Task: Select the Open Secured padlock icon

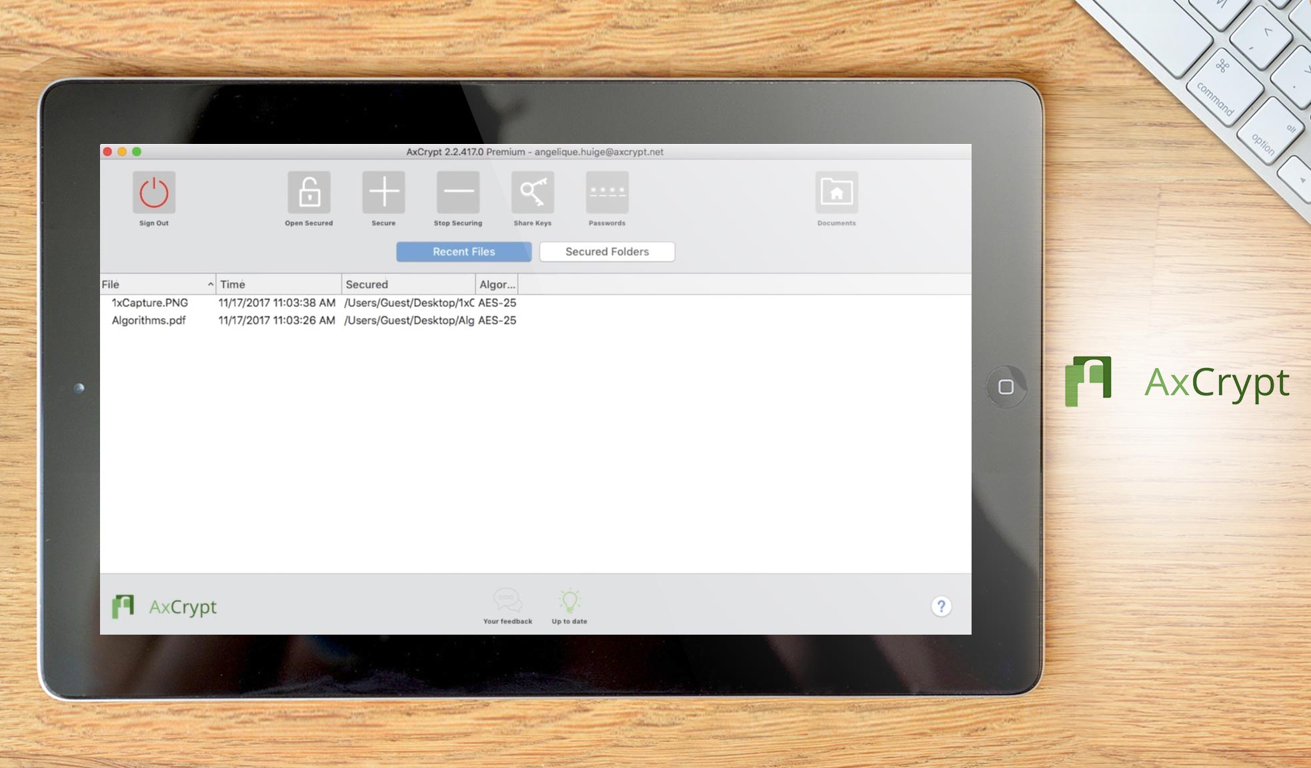Action: point(309,191)
